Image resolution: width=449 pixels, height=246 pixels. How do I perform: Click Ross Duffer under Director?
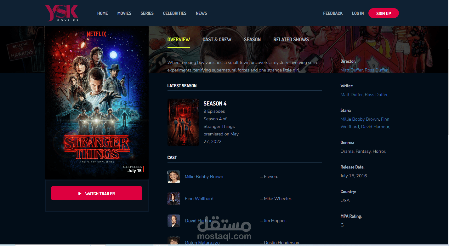[376, 70]
